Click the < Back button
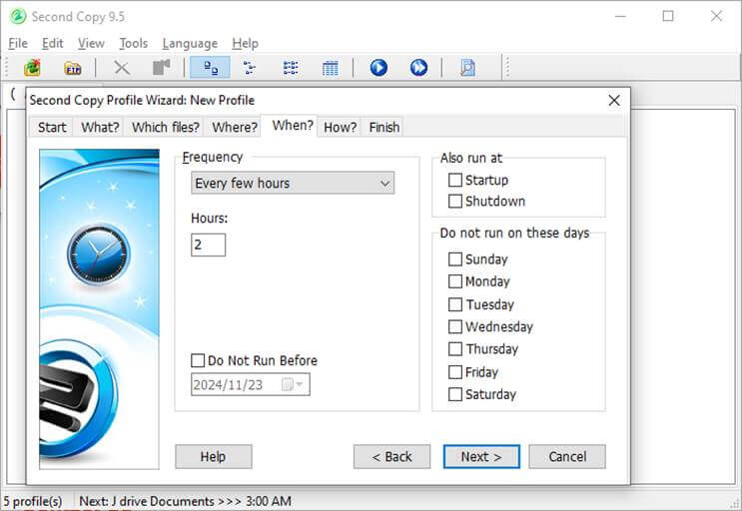Screen dimensions: 742x511 391,457
